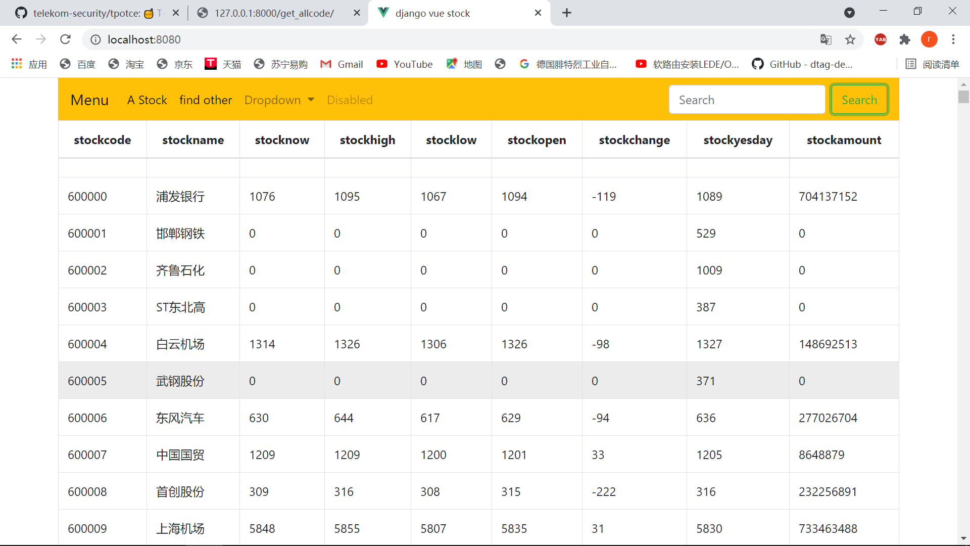
Task: Open the GitHub - dtag-de bookmark
Action: pyautogui.click(x=802, y=64)
